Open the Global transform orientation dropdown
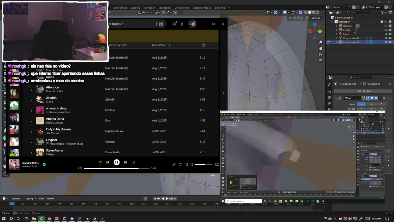This screenshot has width=394, height=222. (x=145, y=12)
